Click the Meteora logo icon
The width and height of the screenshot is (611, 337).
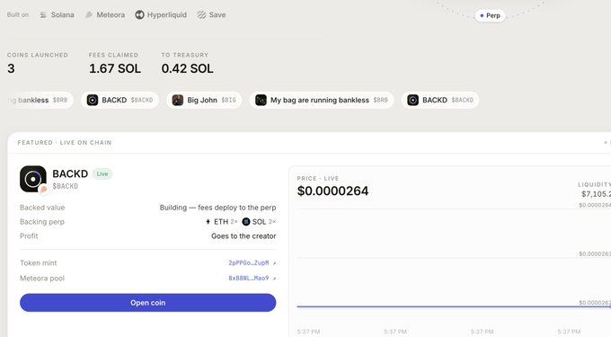pos(89,14)
